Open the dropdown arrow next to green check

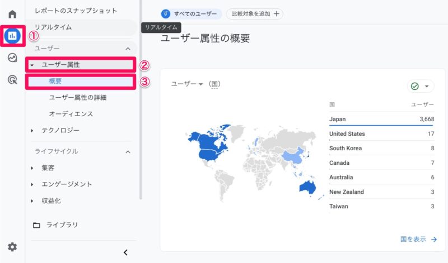click(427, 86)
